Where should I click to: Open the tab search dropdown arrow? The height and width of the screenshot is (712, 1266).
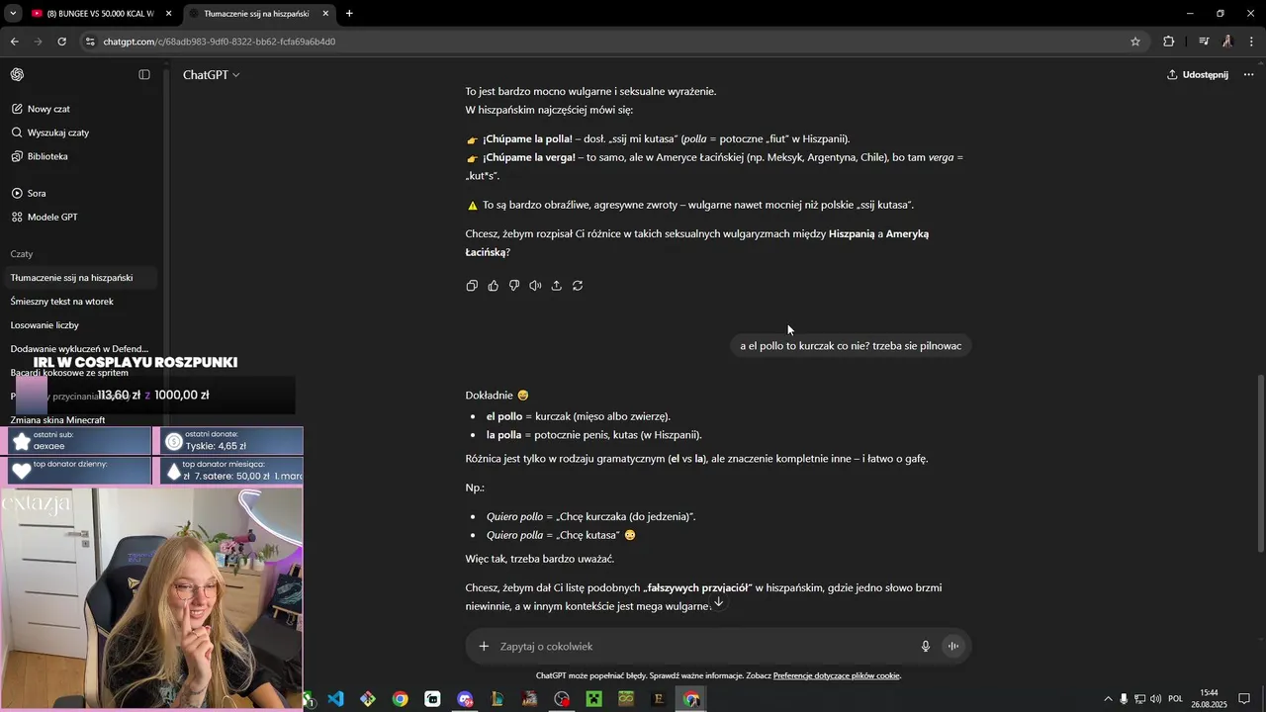click(x=13, y=14)
